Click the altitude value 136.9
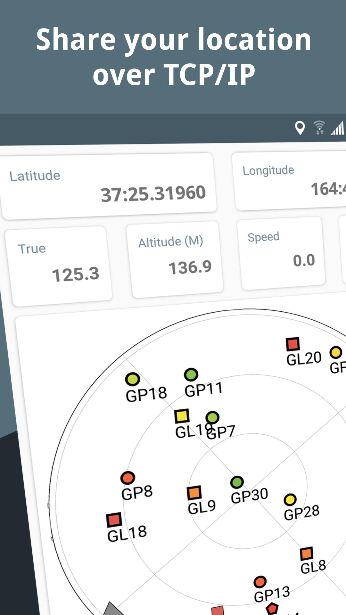This screenshot has height=615, width=346. point(190,267)
